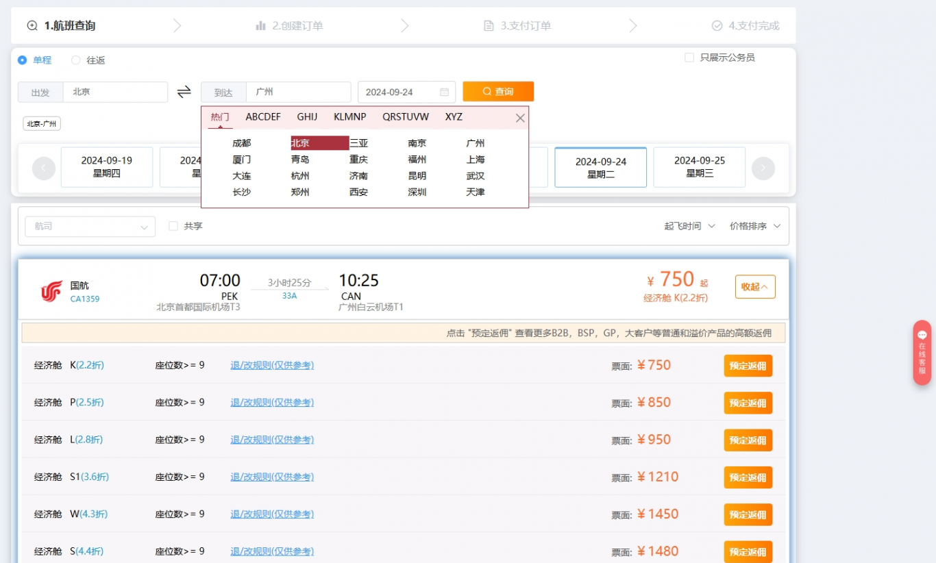
Task: Open the online customer service chat widget
Action: tap(922, 353)
